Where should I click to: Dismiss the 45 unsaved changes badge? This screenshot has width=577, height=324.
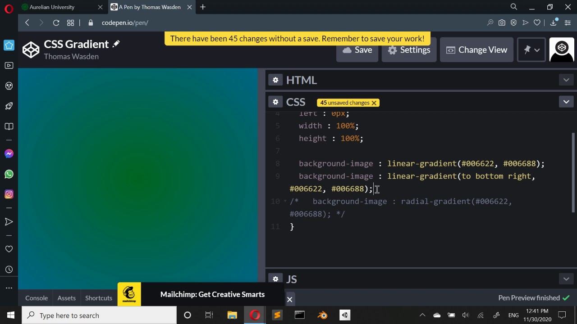tap(374, 103)
